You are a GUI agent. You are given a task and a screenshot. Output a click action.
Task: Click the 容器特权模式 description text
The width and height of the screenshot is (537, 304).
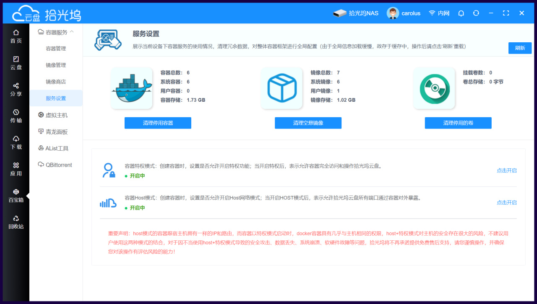[x=253, y=166]
